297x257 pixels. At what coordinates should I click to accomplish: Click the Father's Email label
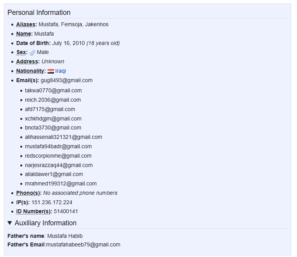(x=26, y=244)
